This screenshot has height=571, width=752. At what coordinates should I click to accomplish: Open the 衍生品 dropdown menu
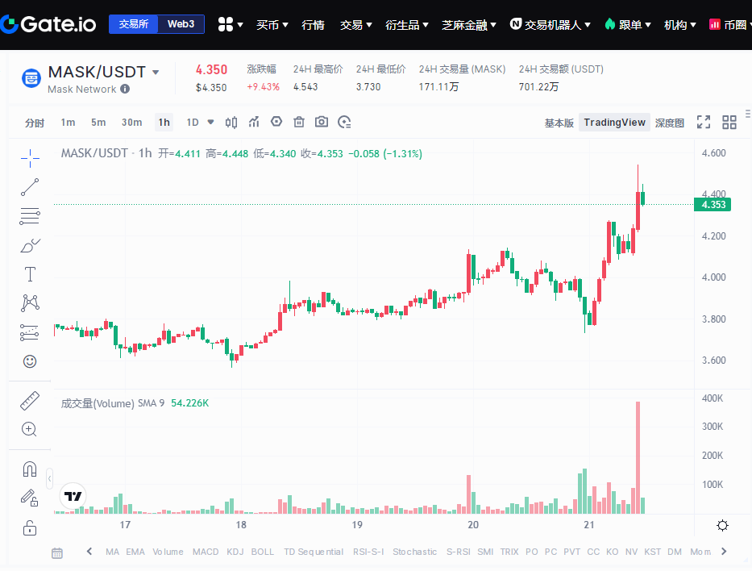(x=407, y=24)
